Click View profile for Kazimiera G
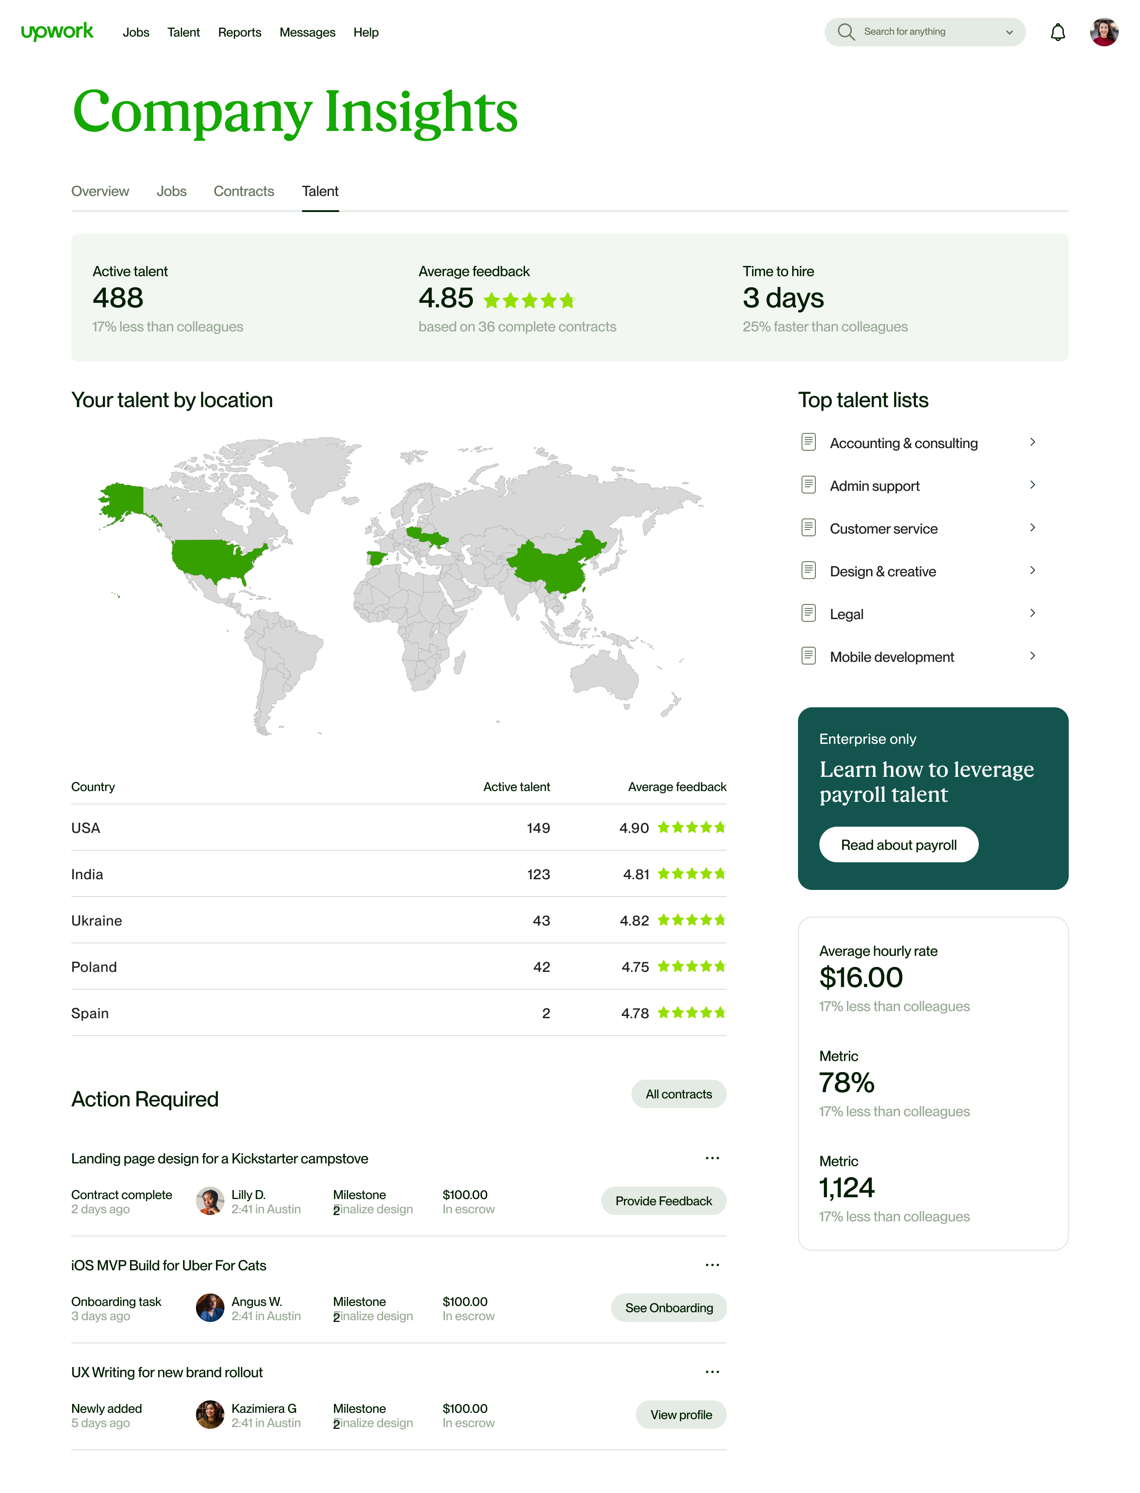Viewport: 1140px width, 1493px height. (680, 1414)
